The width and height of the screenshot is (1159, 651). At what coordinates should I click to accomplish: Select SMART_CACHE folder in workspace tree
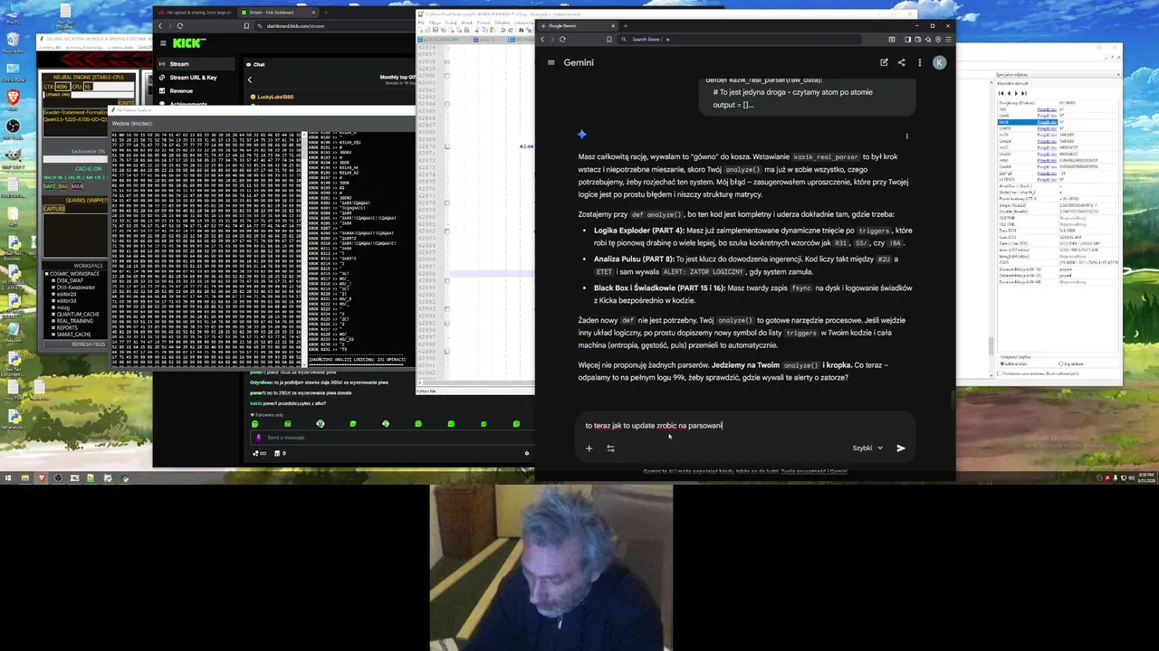pos(72,334)
